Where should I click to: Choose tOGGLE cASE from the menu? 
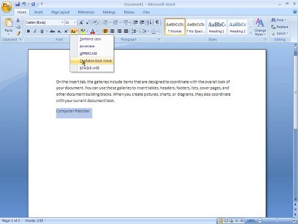tap(92, 68)
